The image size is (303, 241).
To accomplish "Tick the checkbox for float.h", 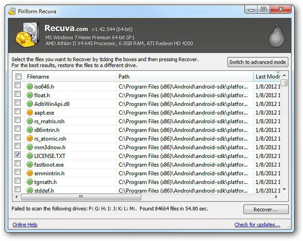I will (18, 94).
